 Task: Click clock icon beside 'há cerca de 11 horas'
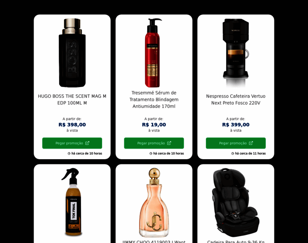tap(233, 153)
